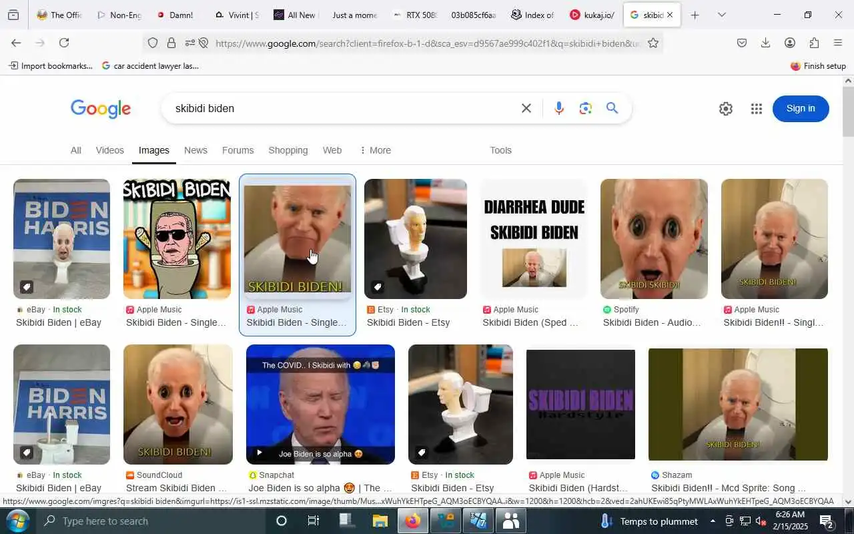Open the Firefox hamburger menu
This screenshot has width=854, height=534.
(838, 43)
